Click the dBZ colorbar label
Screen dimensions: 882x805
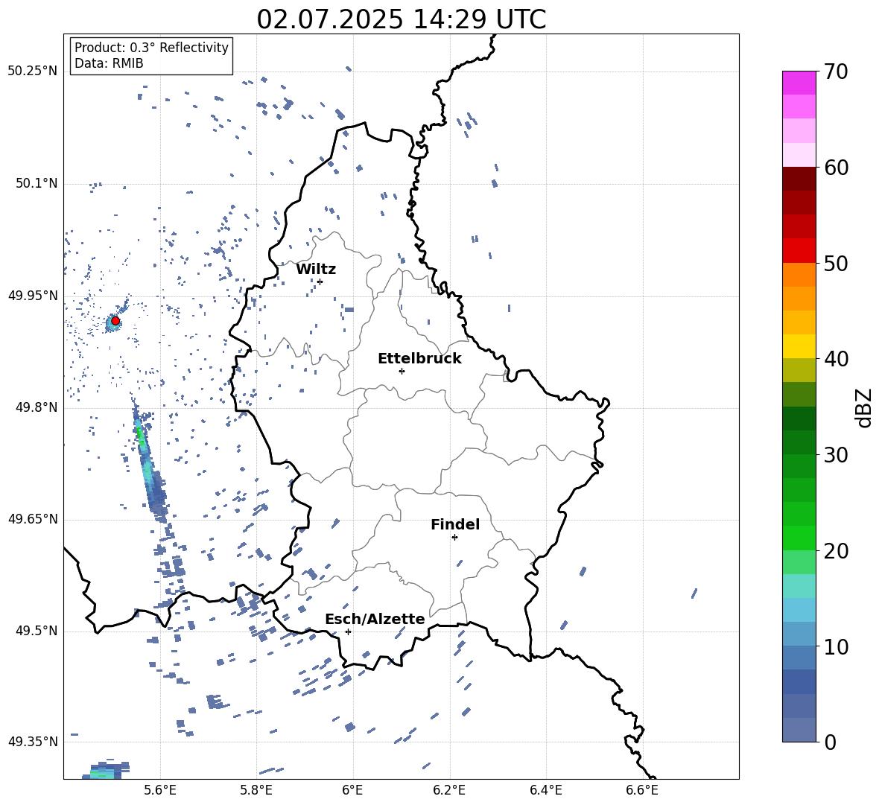point(864,407)
